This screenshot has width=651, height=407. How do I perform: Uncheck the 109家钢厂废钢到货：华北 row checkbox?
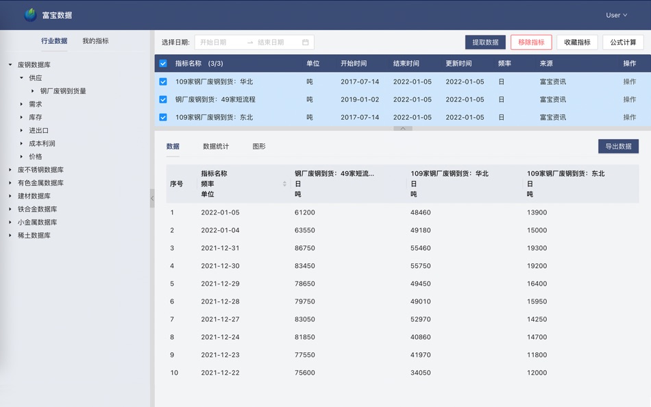(163, 82)
